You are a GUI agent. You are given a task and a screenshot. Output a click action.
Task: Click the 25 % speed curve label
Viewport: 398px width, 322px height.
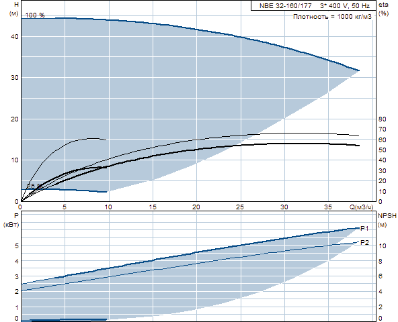click(x=35, y=186)
